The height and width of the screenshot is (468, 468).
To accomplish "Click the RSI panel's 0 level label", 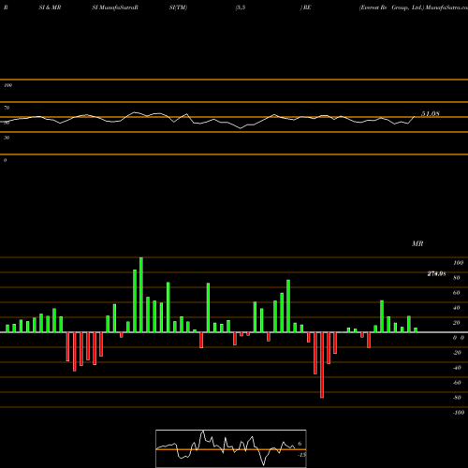I will click(x=5, y=160).
